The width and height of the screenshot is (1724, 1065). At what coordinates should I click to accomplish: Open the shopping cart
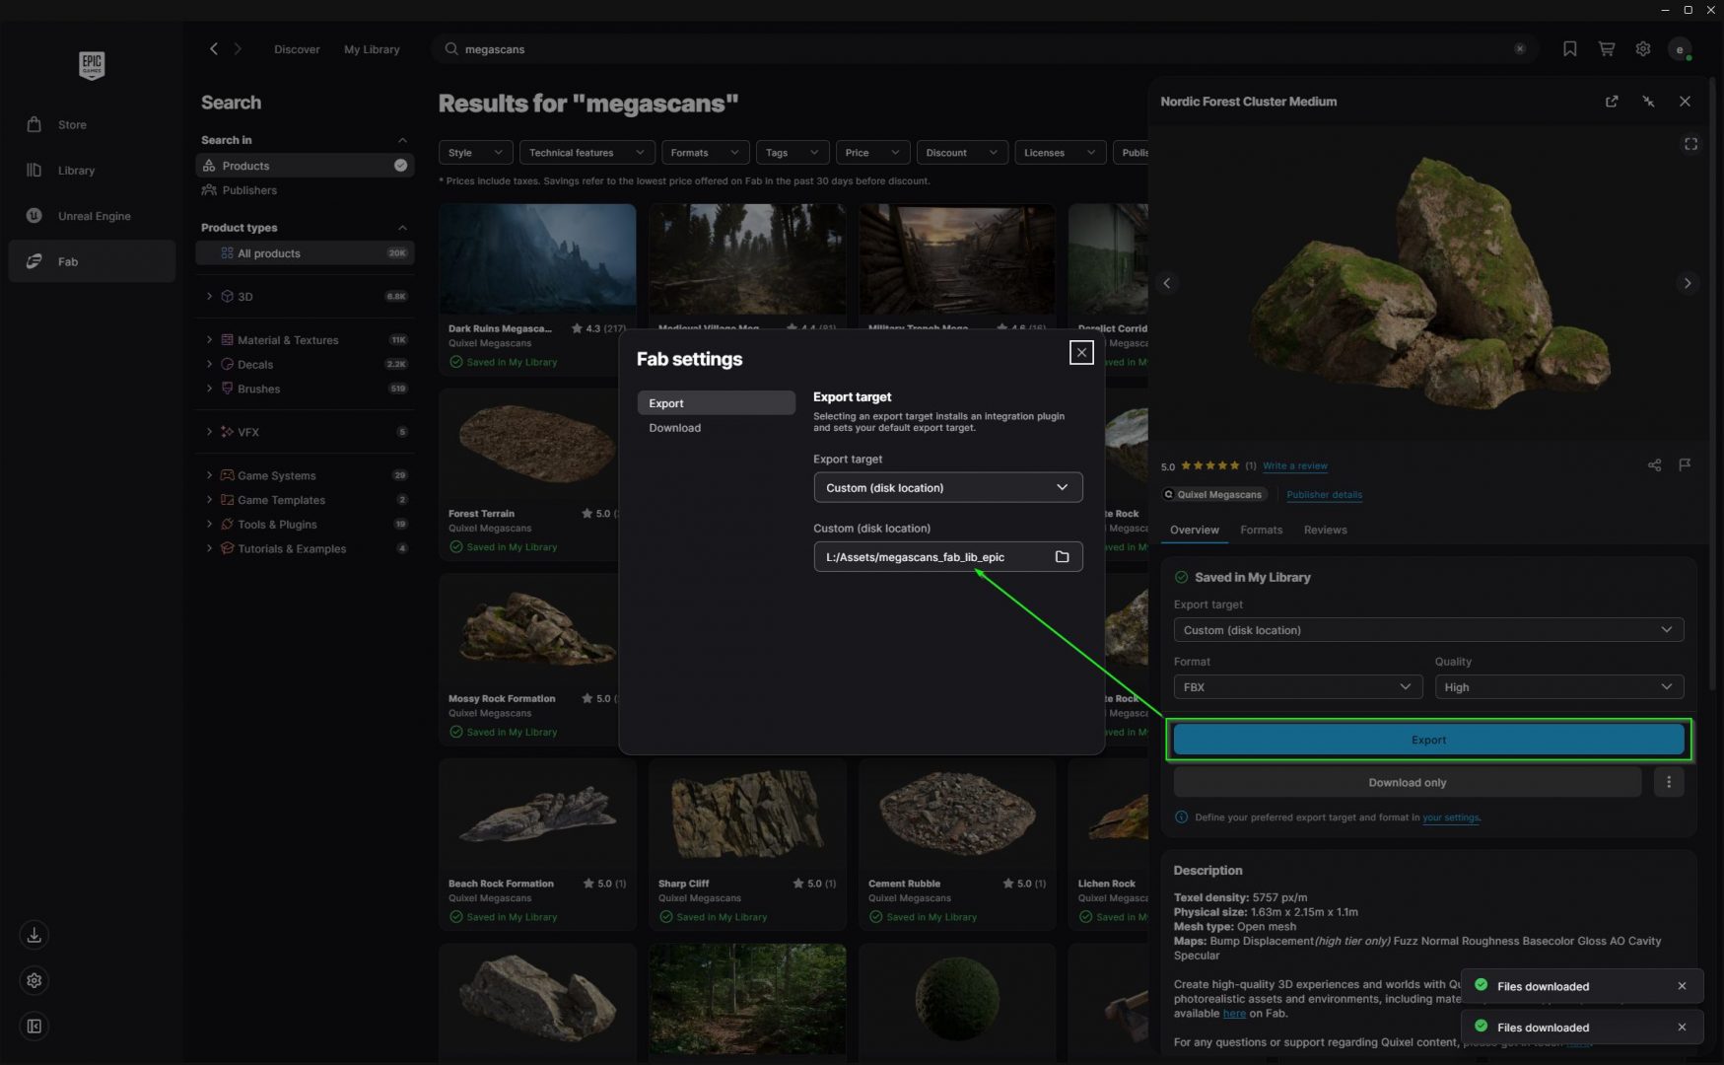click(1607, 48)
